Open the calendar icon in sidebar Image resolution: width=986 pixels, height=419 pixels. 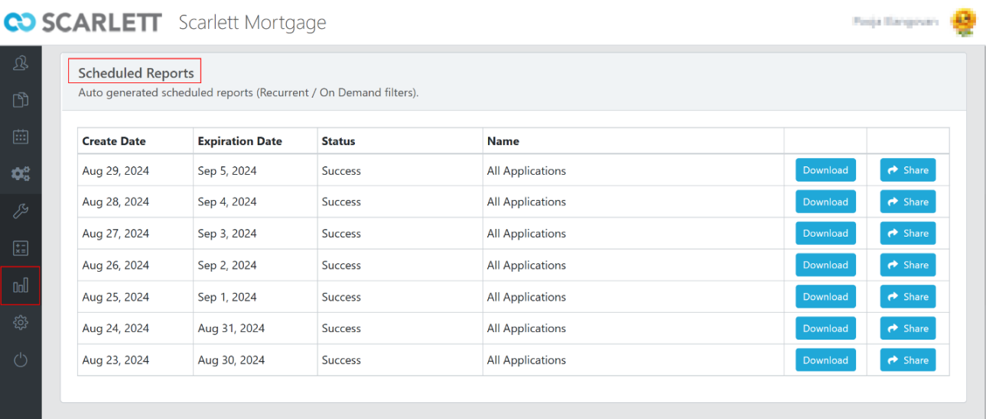coord(21,137)
